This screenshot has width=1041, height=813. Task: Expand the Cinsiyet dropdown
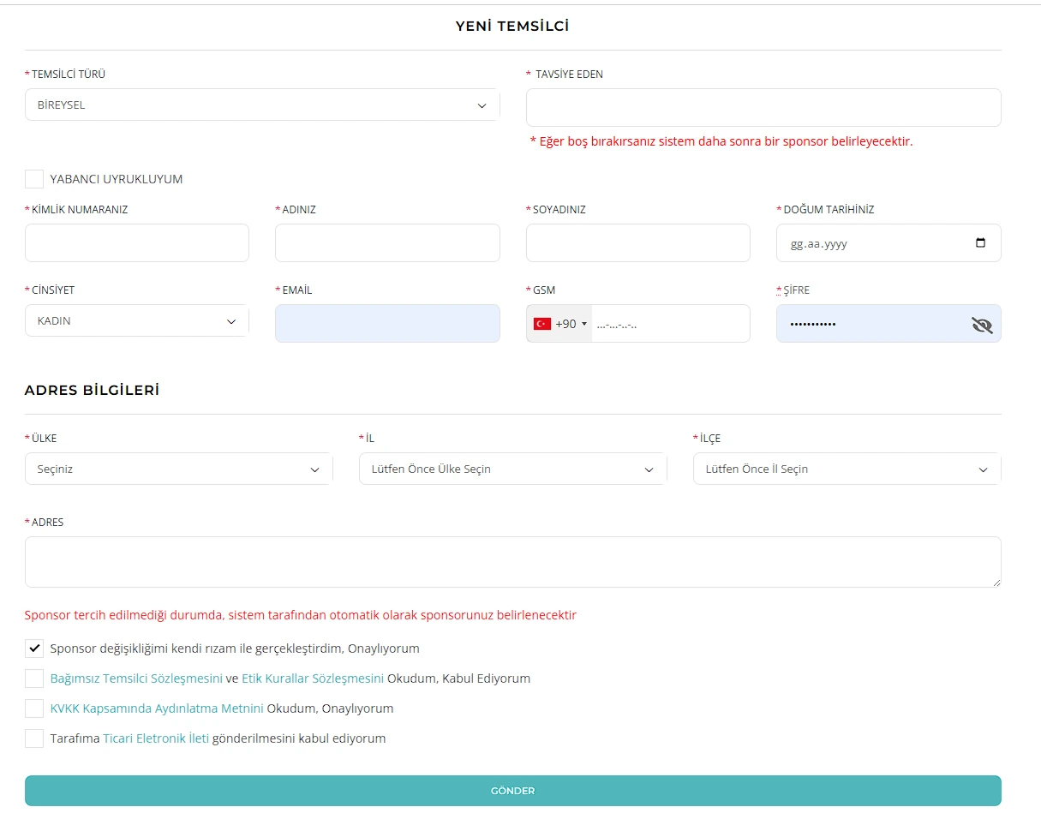coord(137,321)
